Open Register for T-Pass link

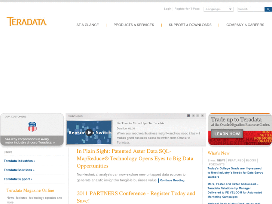coord(187,9)
